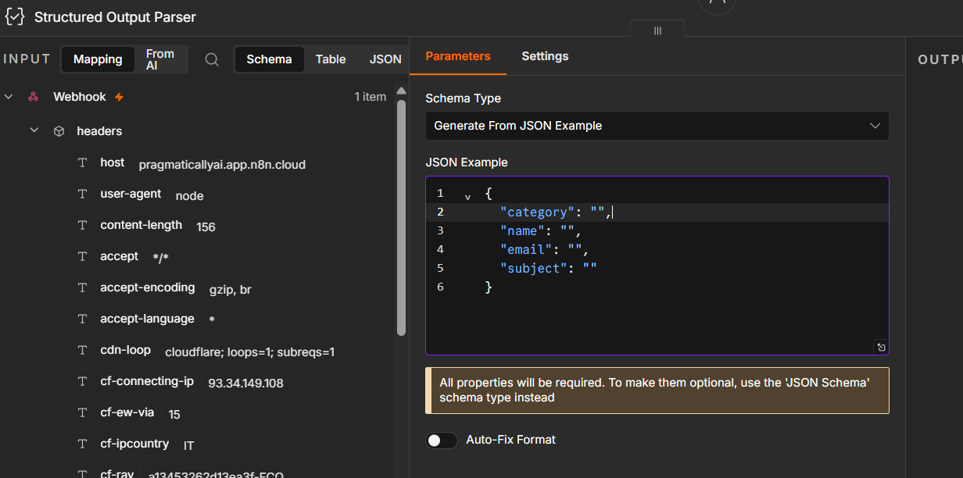The width and height of the screenshot is (963, 478).
Task: Click the text type icon beside cf-connecting-ip
Action: point(82,381)
